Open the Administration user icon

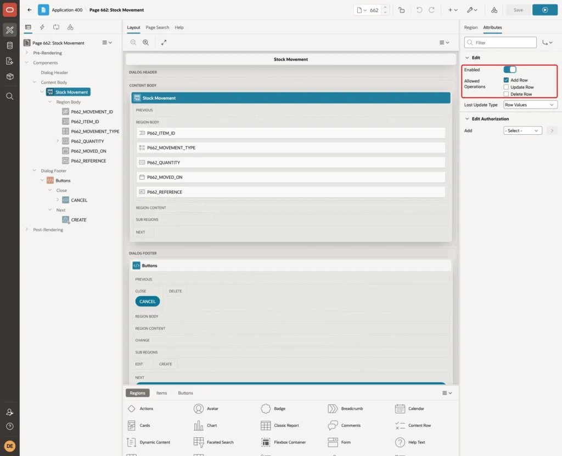(x=10, y=412)
